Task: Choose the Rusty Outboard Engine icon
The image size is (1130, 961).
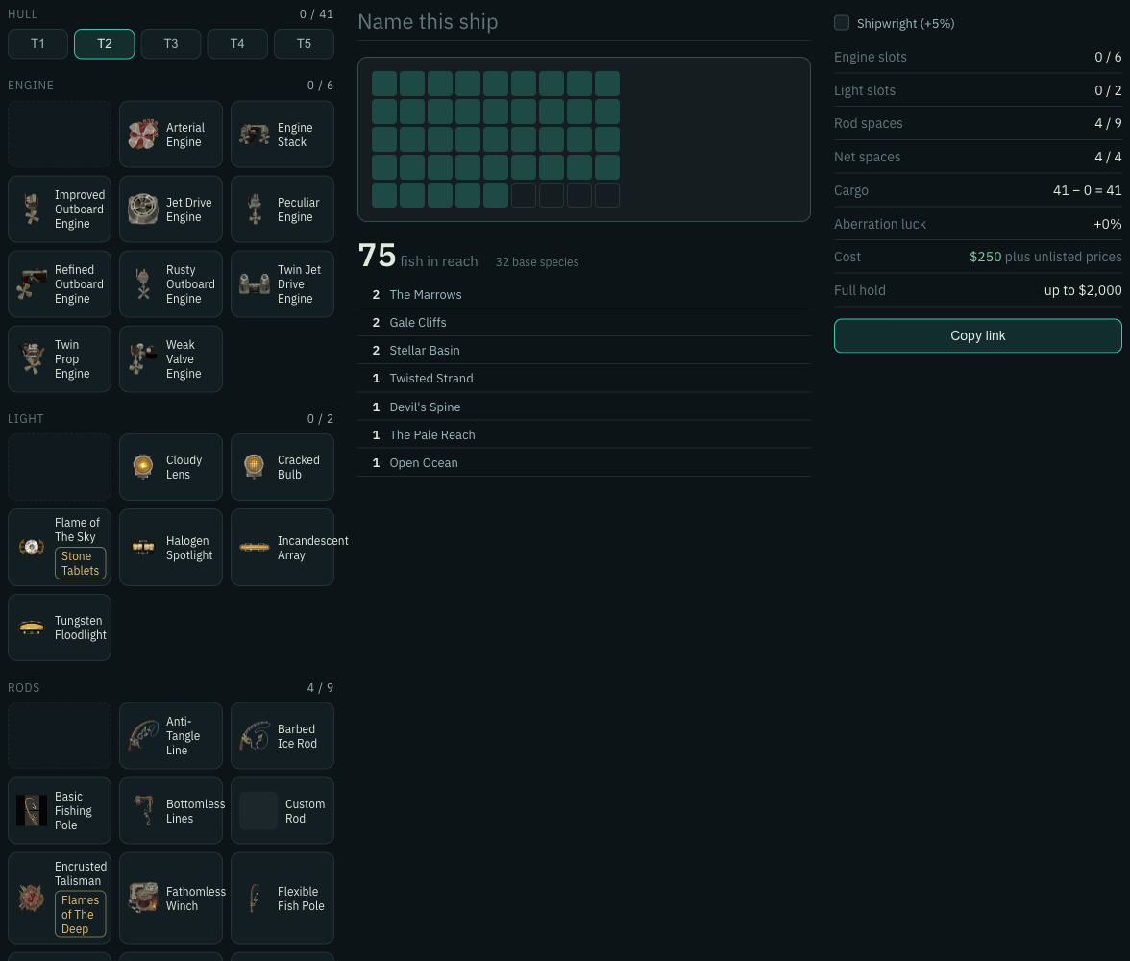Action: 142,284
